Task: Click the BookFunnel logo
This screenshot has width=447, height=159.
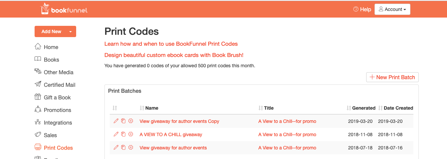Action: (64, 9)
